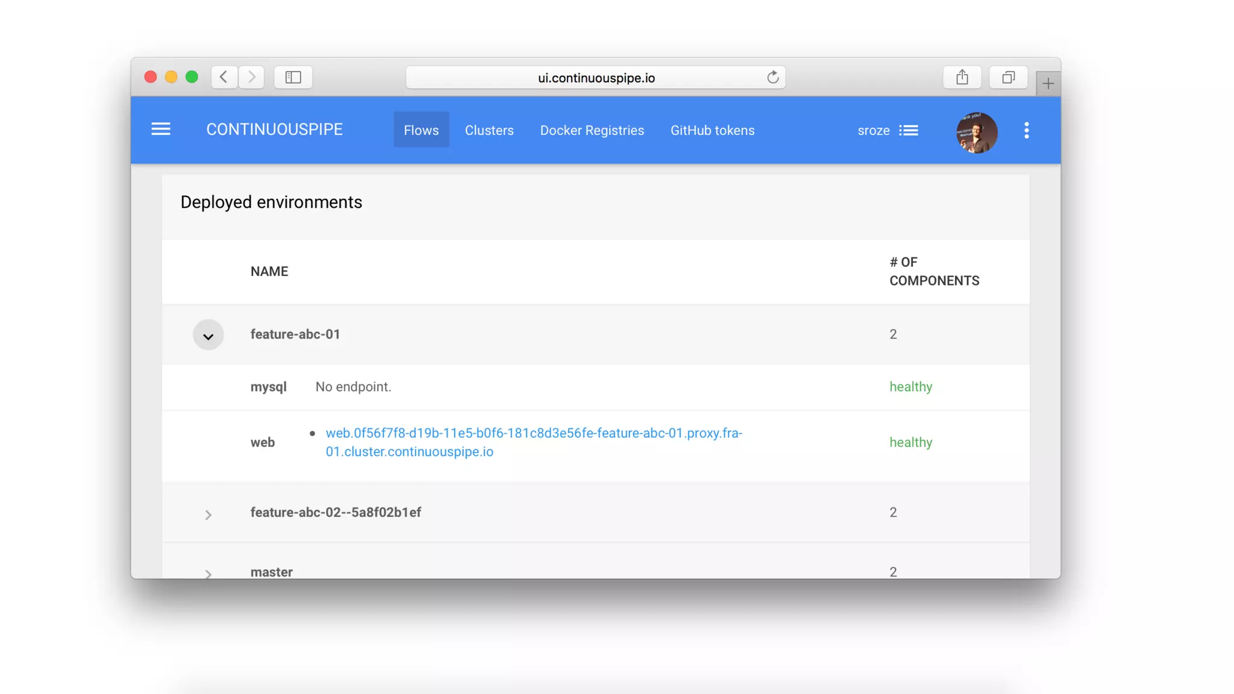Expand the master environment row
The image size is (1234, 694).
[208, 574]
